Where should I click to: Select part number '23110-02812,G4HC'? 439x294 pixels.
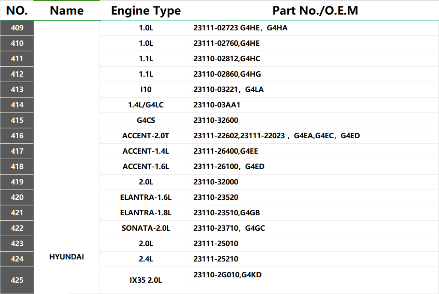pos(227,59)
